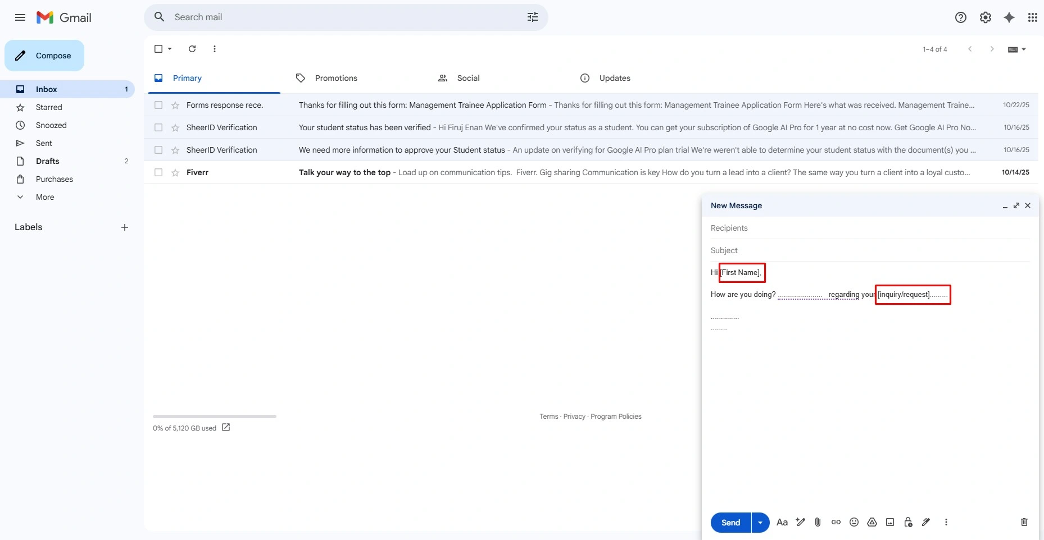Star the Fiverr email

[175, 172]
